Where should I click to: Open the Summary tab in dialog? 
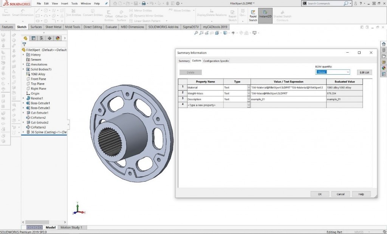click(x=184, y=61)
